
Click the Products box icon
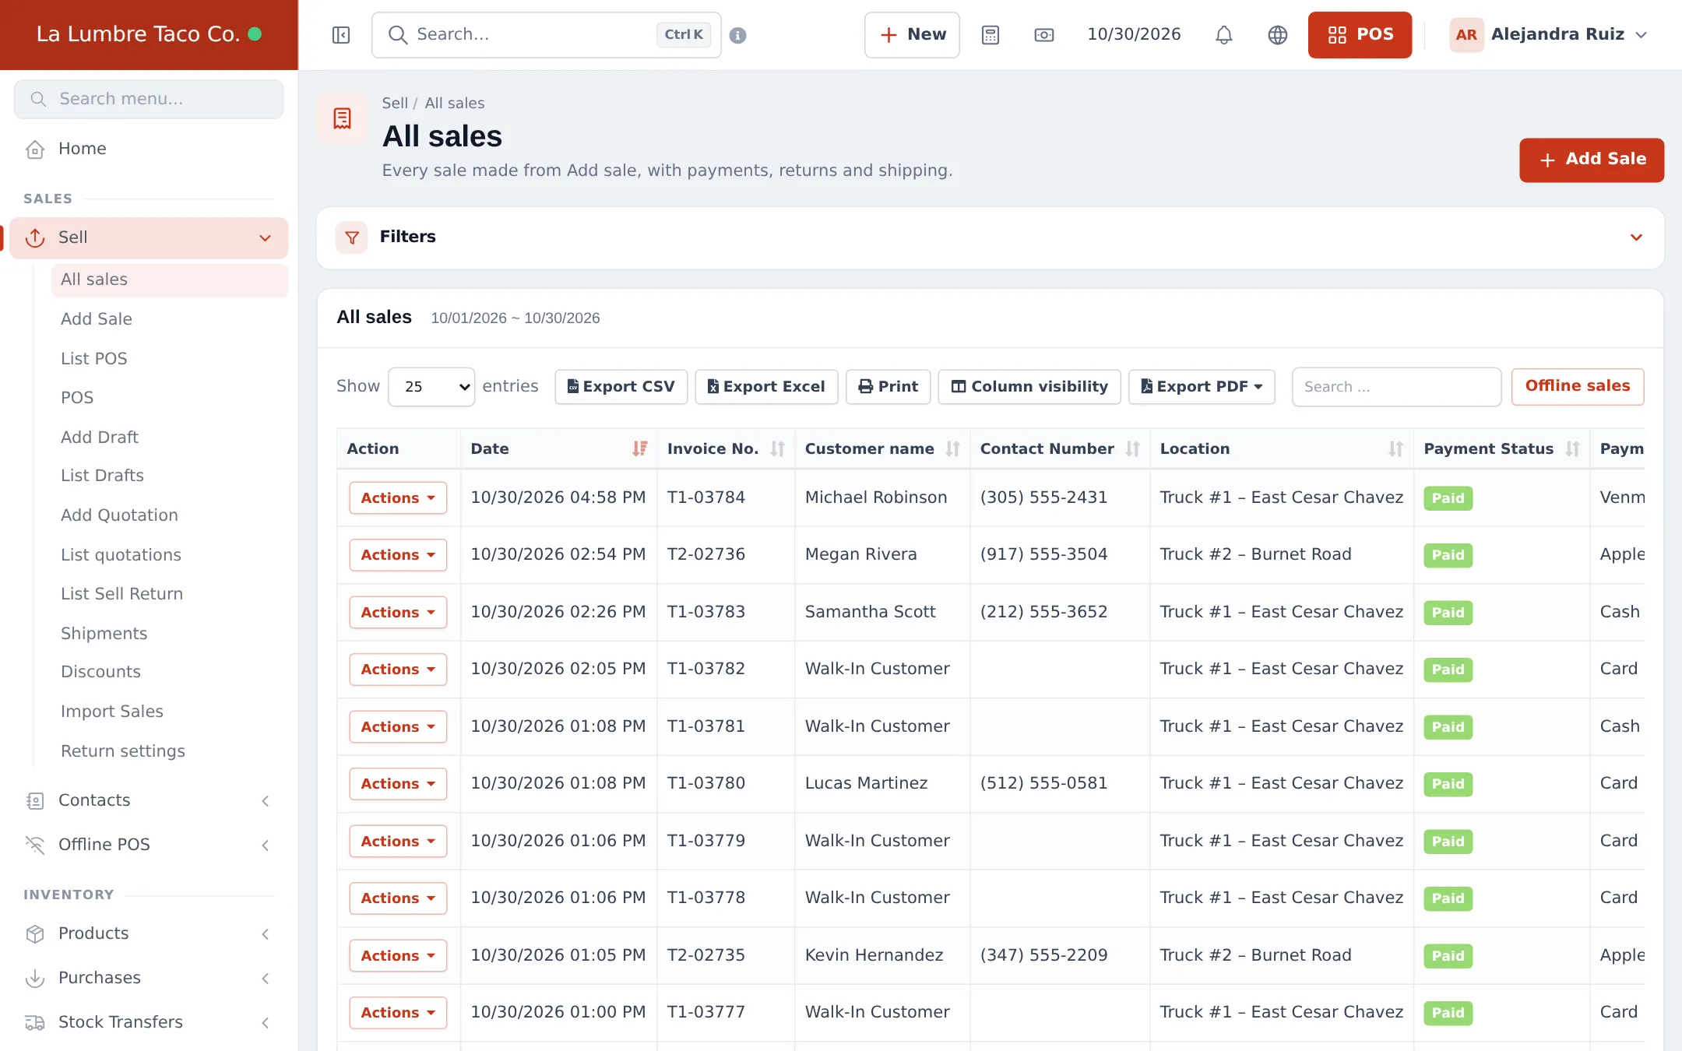pos(35,933)
